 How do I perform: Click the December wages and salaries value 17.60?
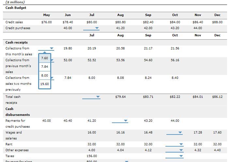pyautogui.click(x=217, y=133)
